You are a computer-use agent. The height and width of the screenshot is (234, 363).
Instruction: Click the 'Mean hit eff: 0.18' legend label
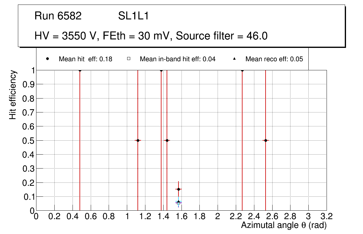coord(85,59)
